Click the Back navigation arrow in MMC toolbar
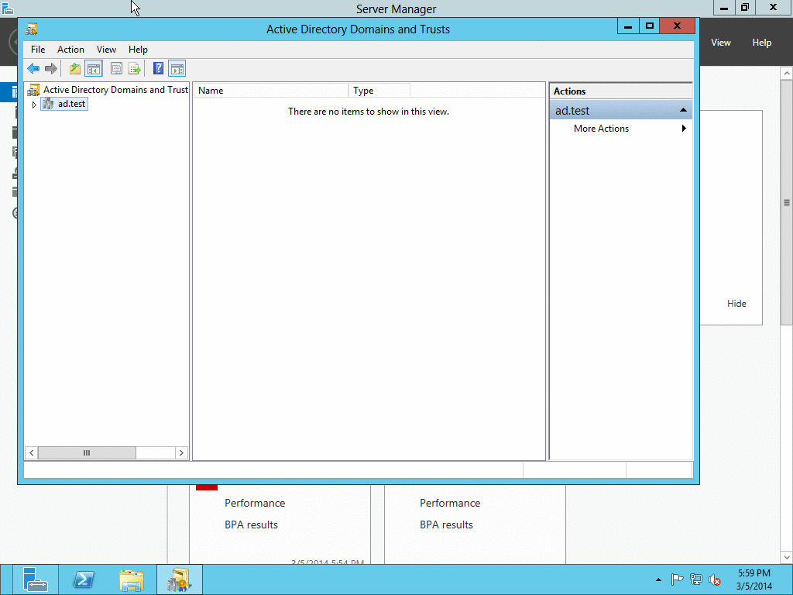The width and height of the screenshot is (793, 595). coord(33,68)
